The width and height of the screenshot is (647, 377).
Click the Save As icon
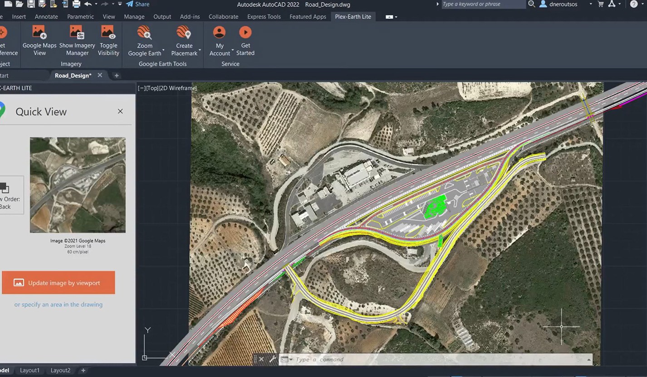42,4
